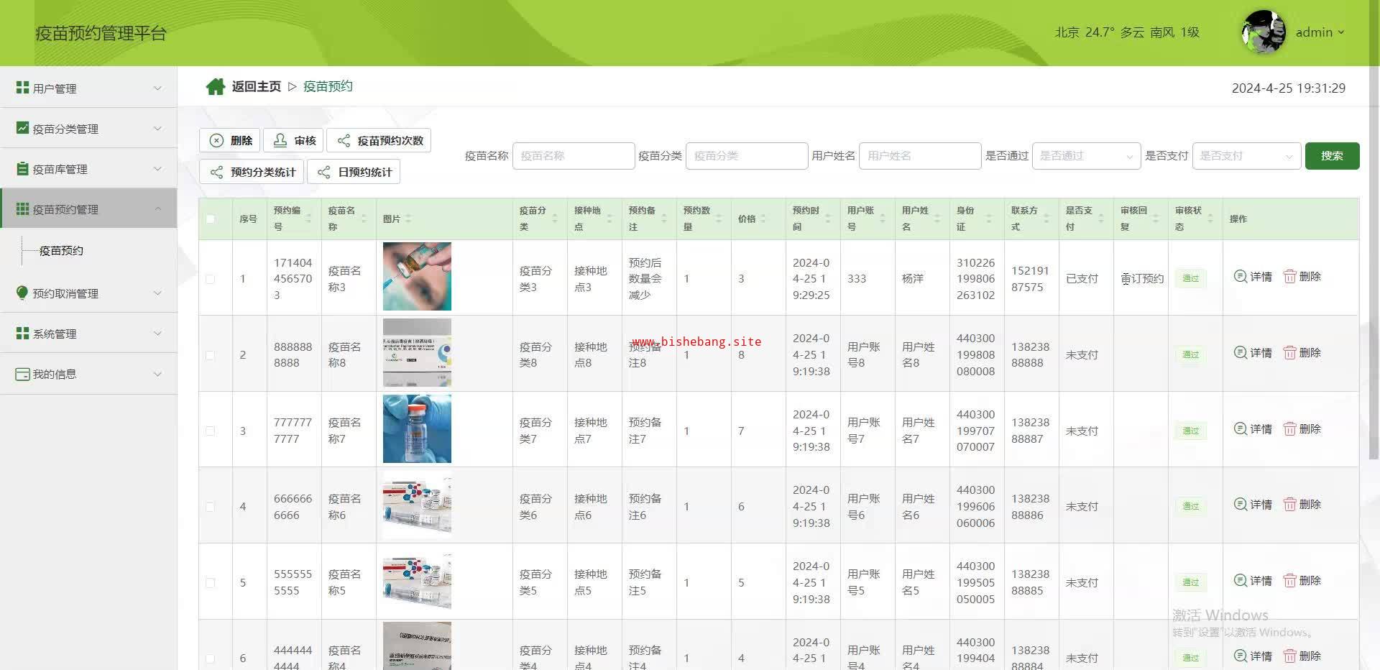
Task: Open the 是否支付 filter dropdown
Action: click(x=1246, y=156)
